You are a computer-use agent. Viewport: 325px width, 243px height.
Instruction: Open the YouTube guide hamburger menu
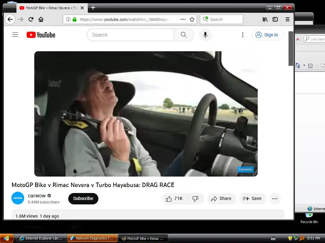pos(15,35)
